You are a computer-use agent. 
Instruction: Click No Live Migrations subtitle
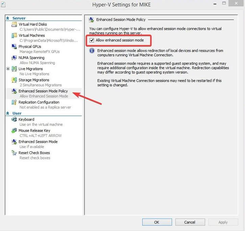click(x=34, y=74)
